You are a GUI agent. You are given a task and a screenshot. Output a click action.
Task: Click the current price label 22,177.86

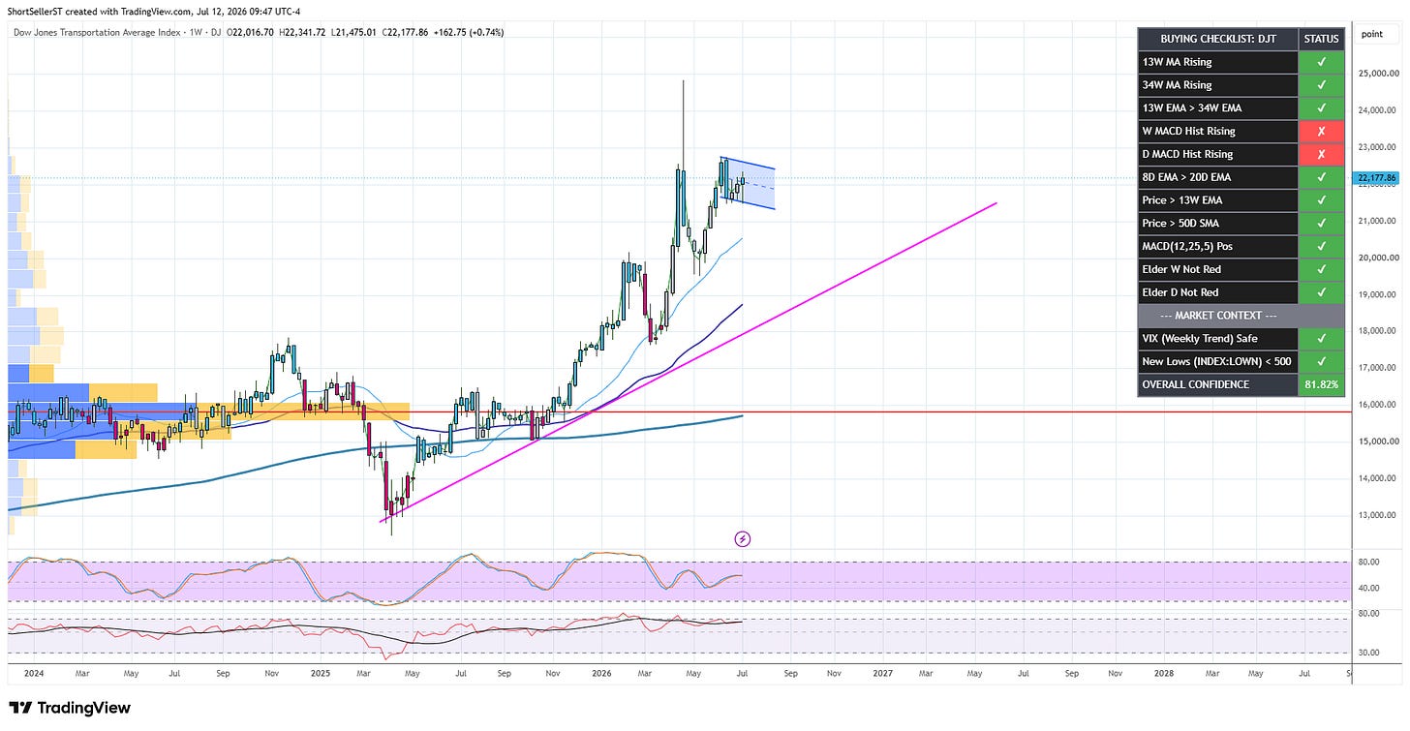pos(1375,178)
